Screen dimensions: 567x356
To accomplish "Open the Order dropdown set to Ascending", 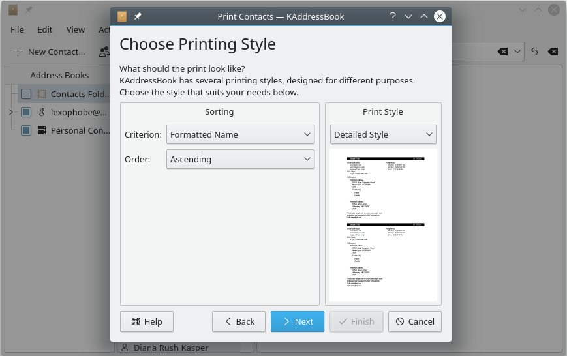I will (240, 159).
